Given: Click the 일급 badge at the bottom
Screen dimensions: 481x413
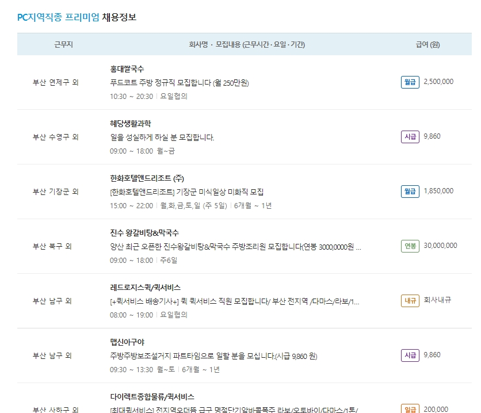Looking at the screenshot, I should pos(410,410).
